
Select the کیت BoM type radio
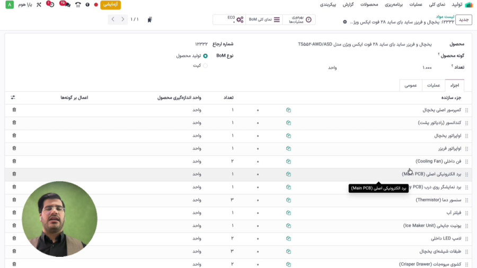205,66
